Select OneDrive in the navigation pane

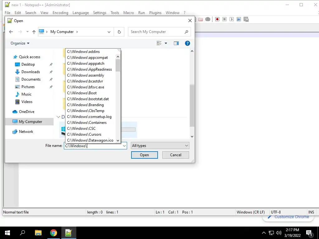(26, 112)
